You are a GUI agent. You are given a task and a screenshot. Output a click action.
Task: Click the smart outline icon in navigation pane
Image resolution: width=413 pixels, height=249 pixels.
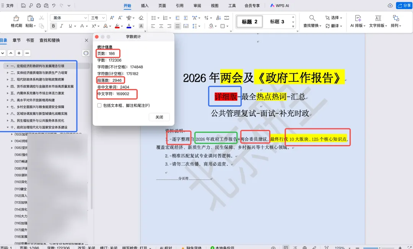point(86,53)
